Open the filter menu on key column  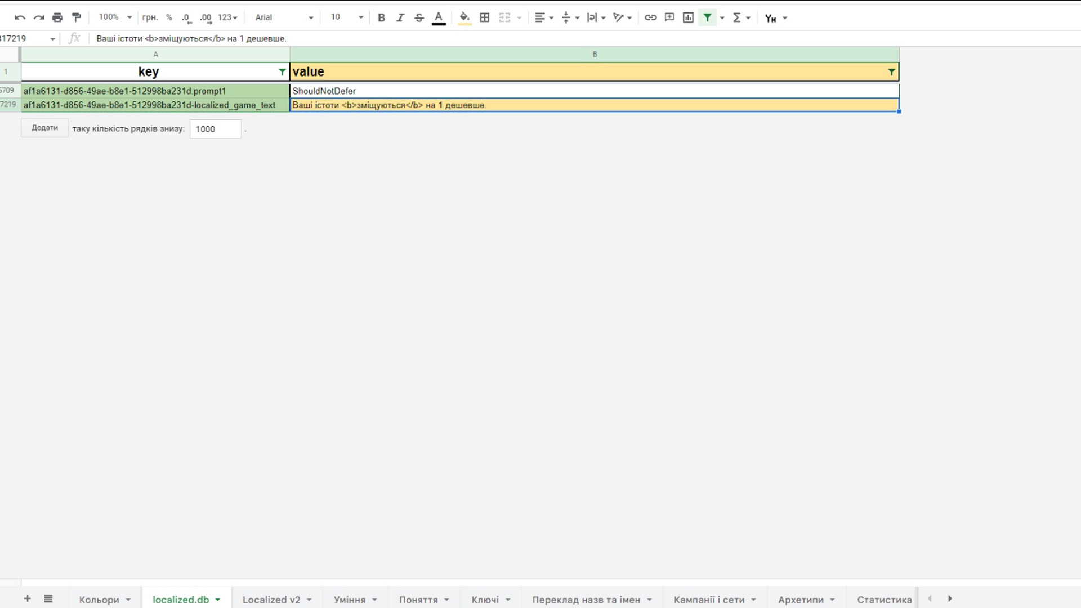282,72
